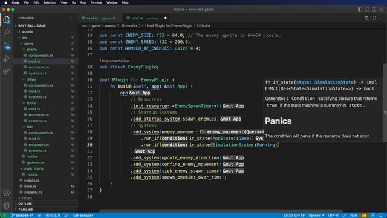Image resolution: width=387 pixels, height=218 pixels.
Task: Click the 'enemy' breadcrumb
Action: coord(110,25)
